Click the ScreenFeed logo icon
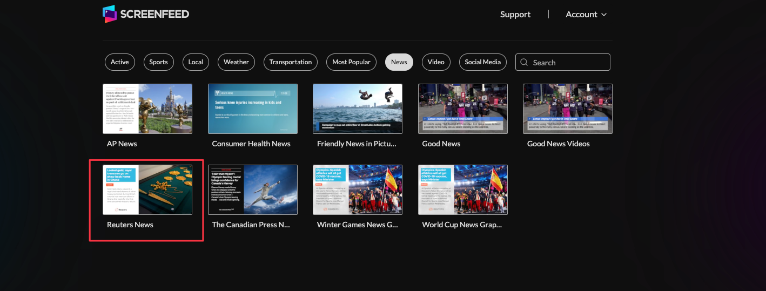Viewport: 766px width, 291px height. 110,14
